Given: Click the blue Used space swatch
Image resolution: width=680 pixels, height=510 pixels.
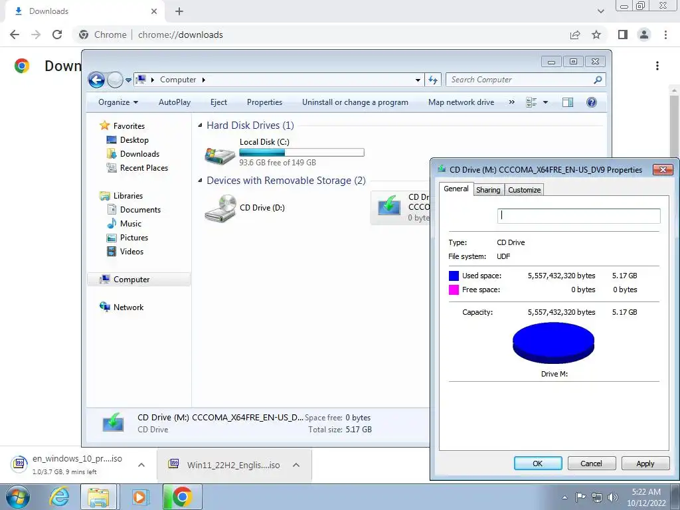Looking at the screenshot, I should click(454, 276).
